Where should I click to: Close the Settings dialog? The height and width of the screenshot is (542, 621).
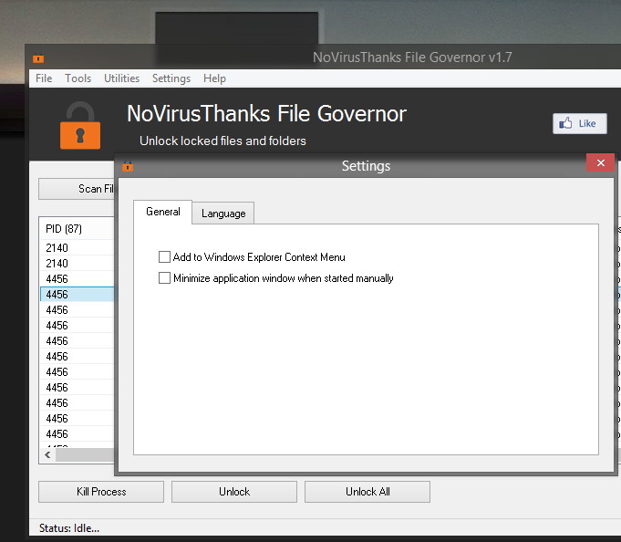[x=600, y=162]
